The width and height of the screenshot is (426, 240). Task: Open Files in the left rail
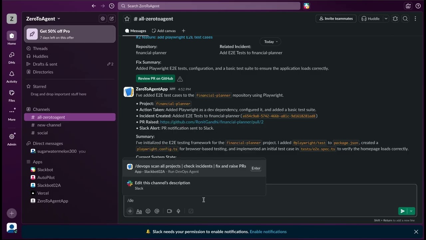point(12,95)
